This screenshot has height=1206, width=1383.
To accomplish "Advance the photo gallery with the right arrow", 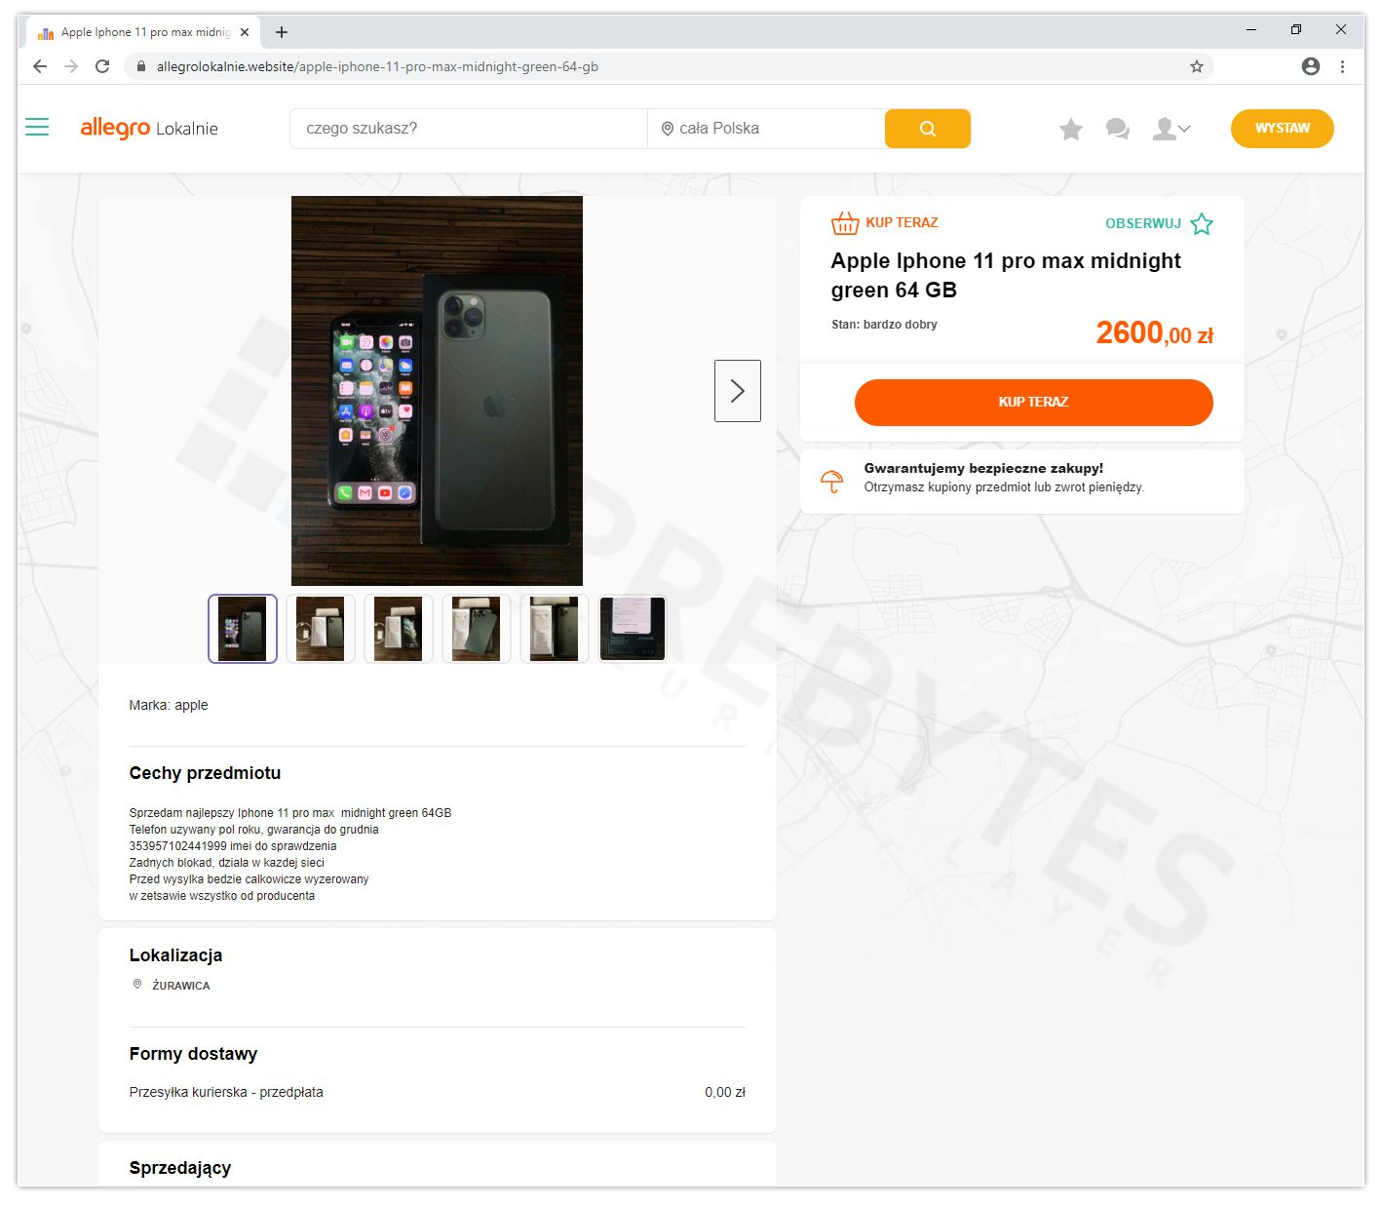I will (x=737, y=390).
